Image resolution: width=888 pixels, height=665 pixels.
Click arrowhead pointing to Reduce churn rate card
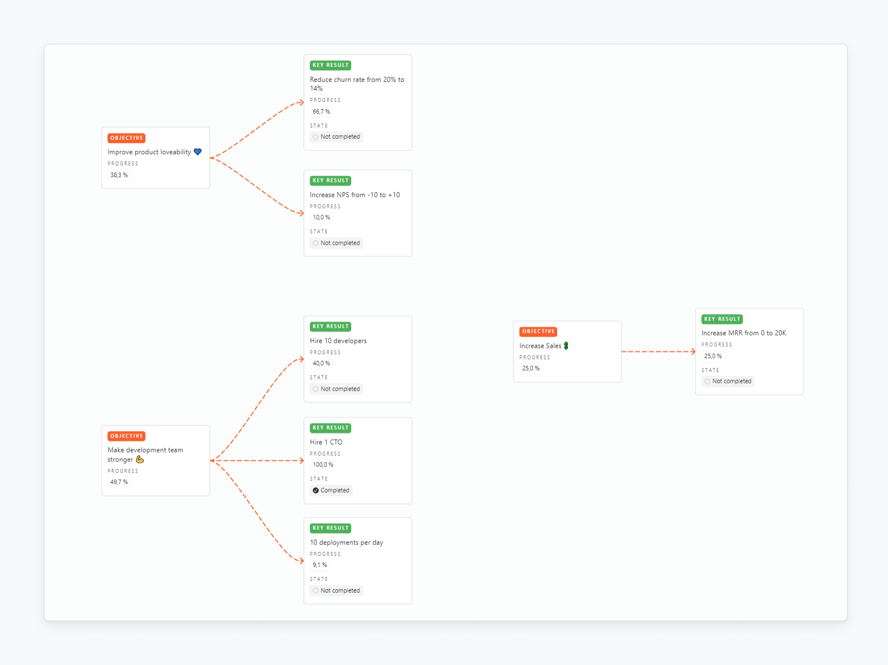click(x=301, y=102)
